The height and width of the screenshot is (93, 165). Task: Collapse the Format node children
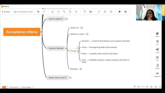click(79, 51)
